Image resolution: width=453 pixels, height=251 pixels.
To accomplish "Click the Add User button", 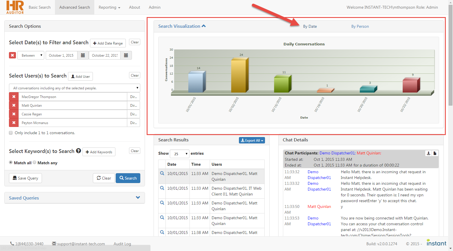I will pos(80,76).
